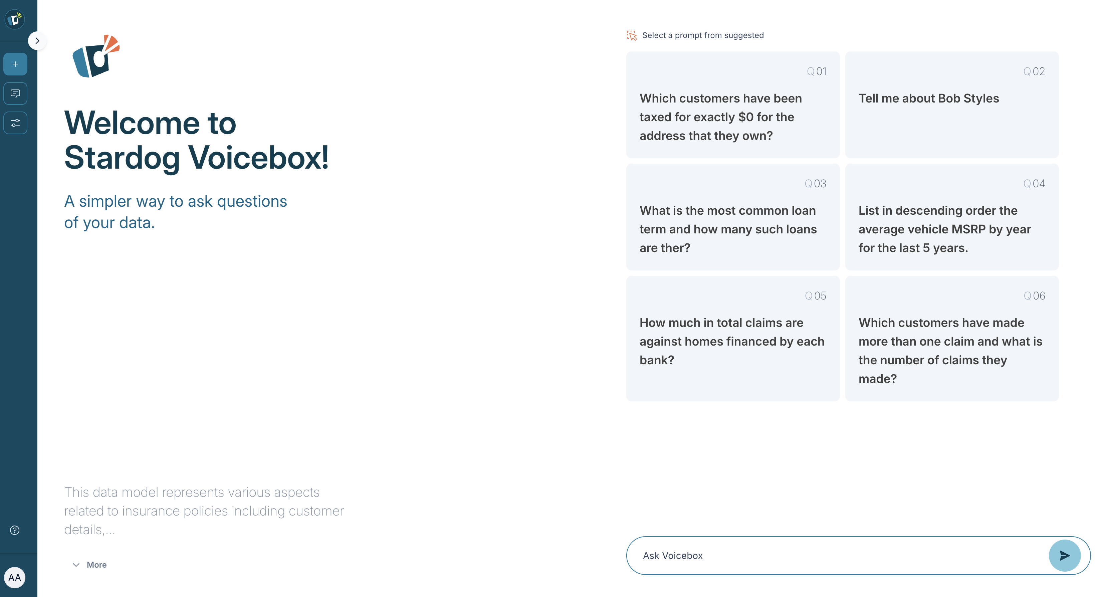1113x597 pixels.
Task: Start a new chat with plus icon
Action: click(x=15, y=64)
